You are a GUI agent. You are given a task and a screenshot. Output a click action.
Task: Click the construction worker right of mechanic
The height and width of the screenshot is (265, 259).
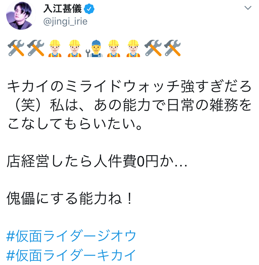tap(114, 48)
